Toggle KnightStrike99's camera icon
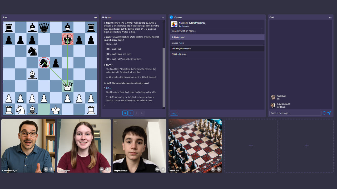 coord(157,169)
